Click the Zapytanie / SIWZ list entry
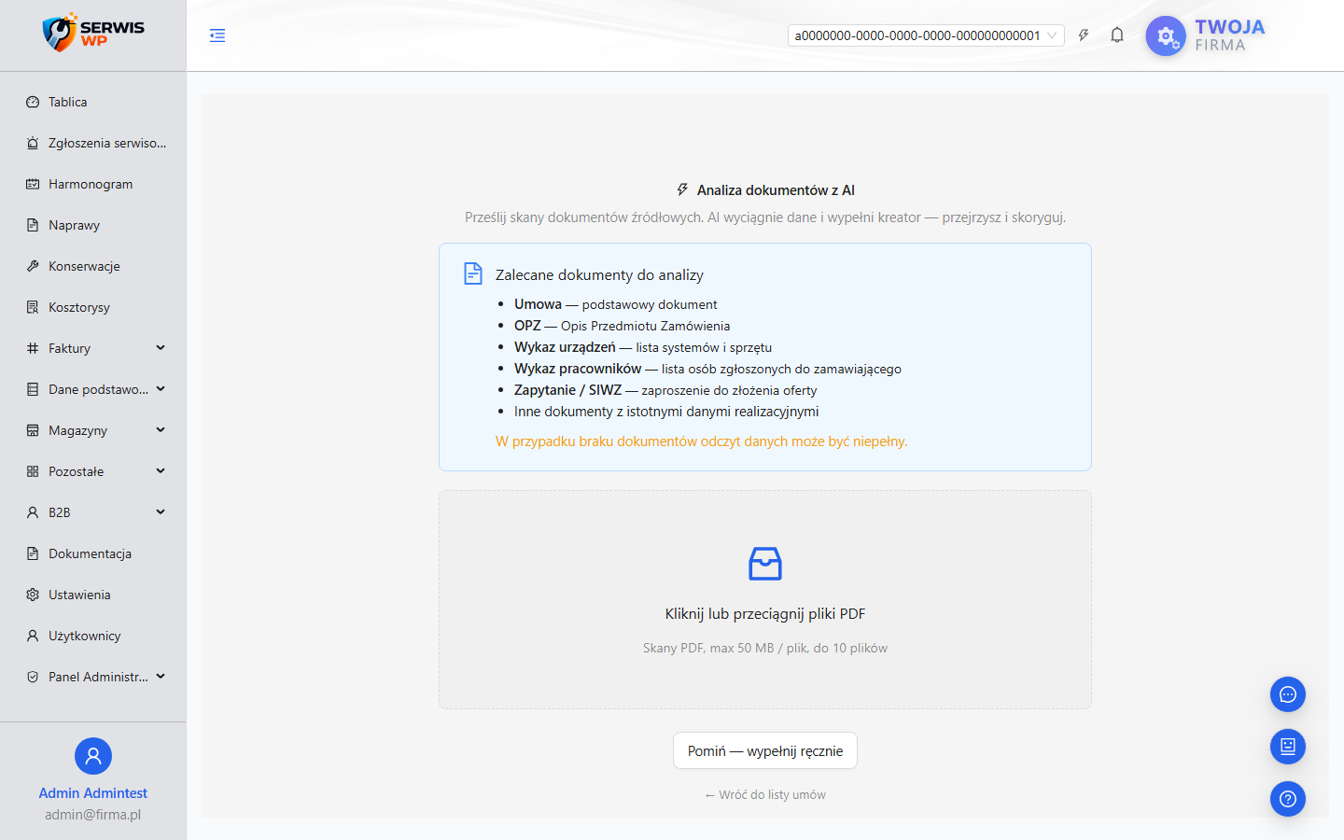1344x840 pixels. 665,390
